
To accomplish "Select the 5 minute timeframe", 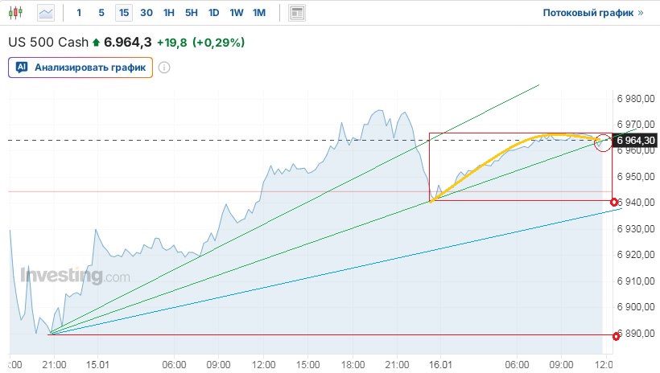I will pos(101,13).
